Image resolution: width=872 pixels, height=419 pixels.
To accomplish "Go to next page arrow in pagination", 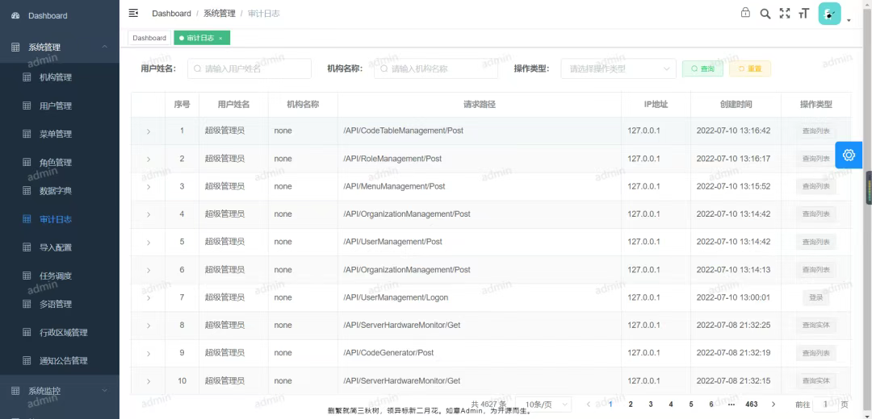I will pyautogui.click(x=773, y=404).
